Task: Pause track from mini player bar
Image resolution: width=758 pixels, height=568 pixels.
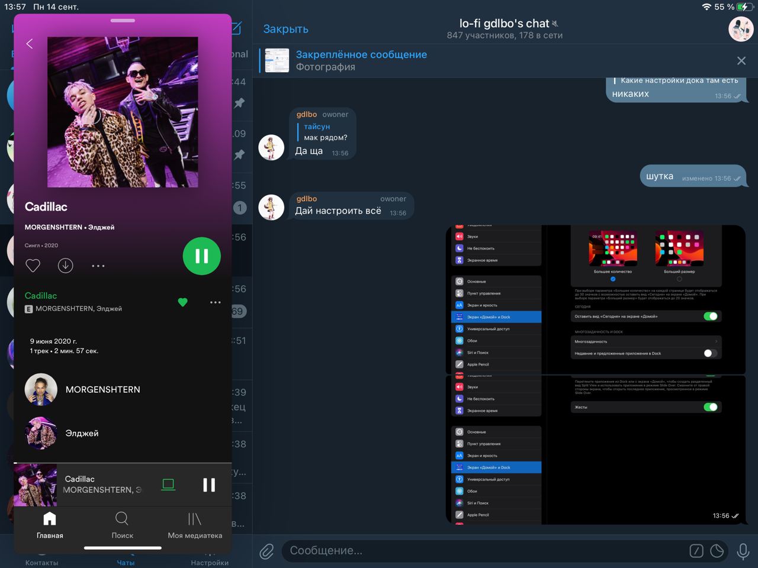Action: click(209, 485)
